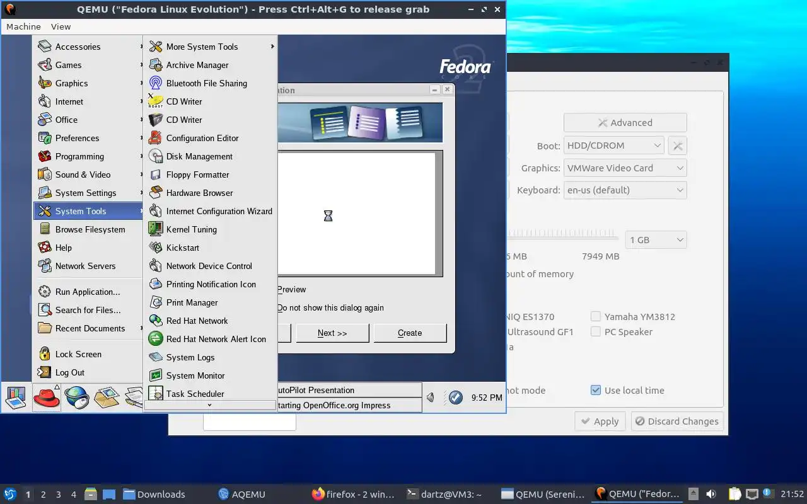The height and width of the screenshot is (504, 807).
Task: Open the Games menu category
Action: (x=88, y=65)
